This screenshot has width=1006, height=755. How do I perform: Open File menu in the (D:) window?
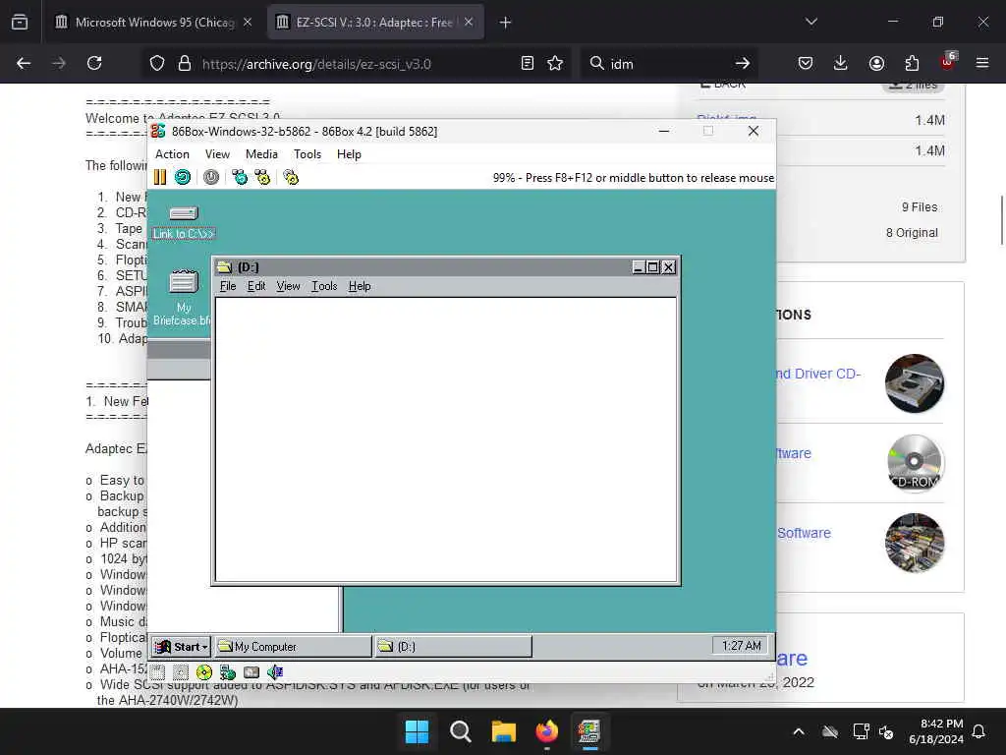228,286
